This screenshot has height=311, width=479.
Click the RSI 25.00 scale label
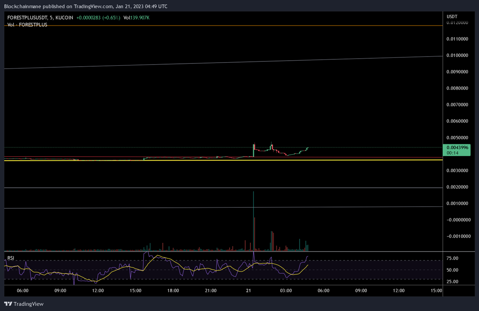coord(452,281)
